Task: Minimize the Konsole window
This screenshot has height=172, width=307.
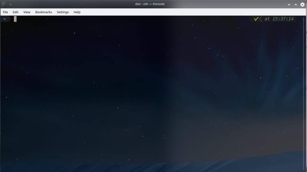Action: 289,4
